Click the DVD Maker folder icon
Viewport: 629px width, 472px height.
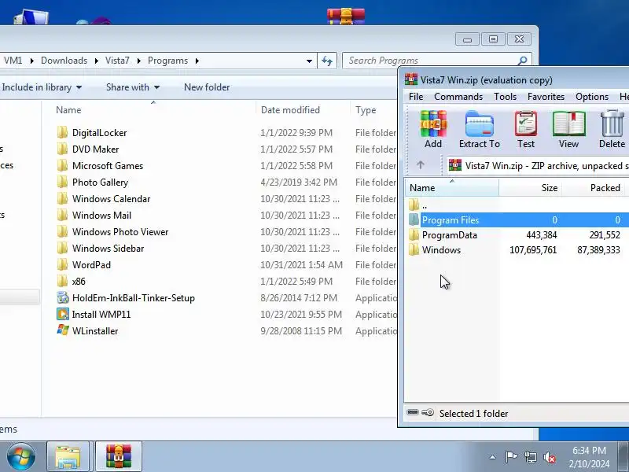[x=62, y=149]
